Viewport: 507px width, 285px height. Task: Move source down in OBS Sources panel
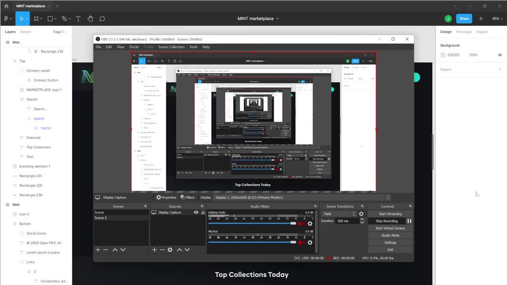pyautogui.click(x=187, y=250)
